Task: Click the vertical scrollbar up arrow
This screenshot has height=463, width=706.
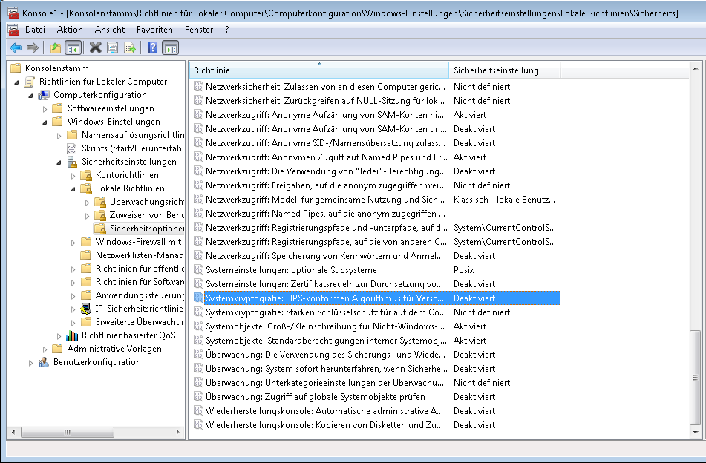Action: 695,69
